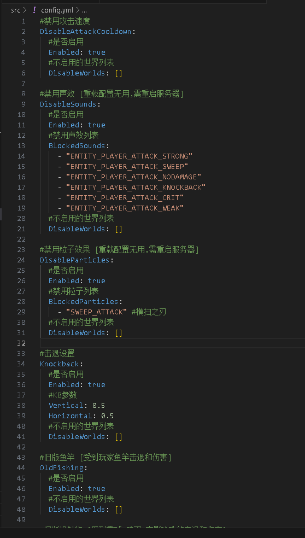Click the Horizontal 0.5 value

107,416
